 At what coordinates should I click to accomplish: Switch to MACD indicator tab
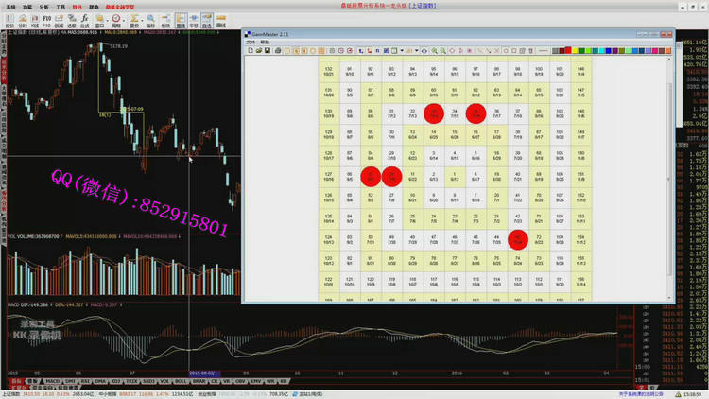click(x=52, y=381)
